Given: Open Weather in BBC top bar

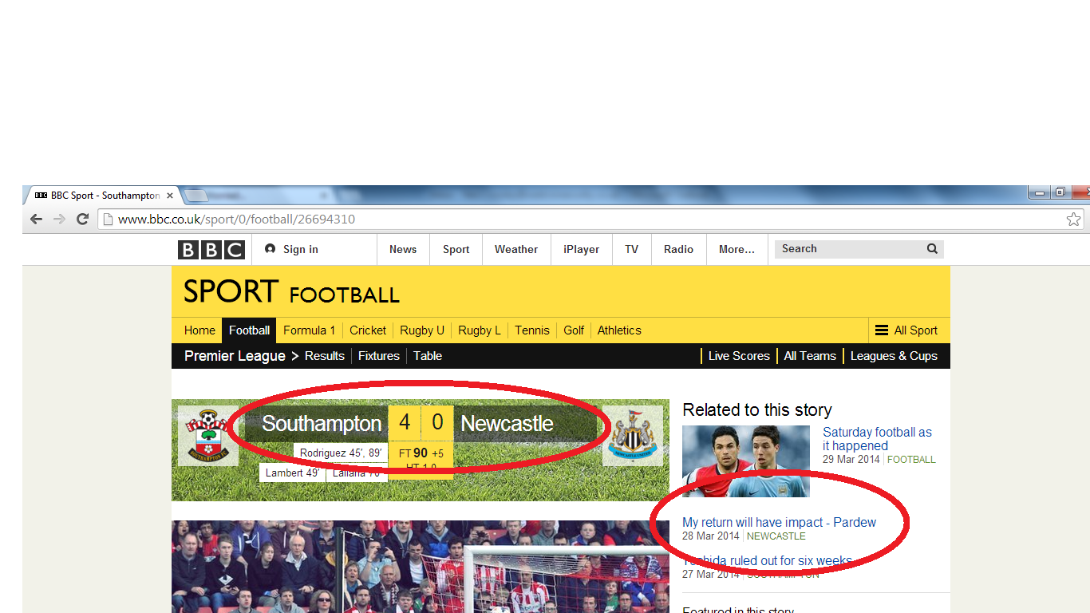Looking at the screenshot, I should [x=516, y=249].
